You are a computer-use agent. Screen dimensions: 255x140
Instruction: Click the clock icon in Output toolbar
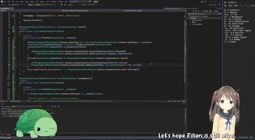coord(59,106)
